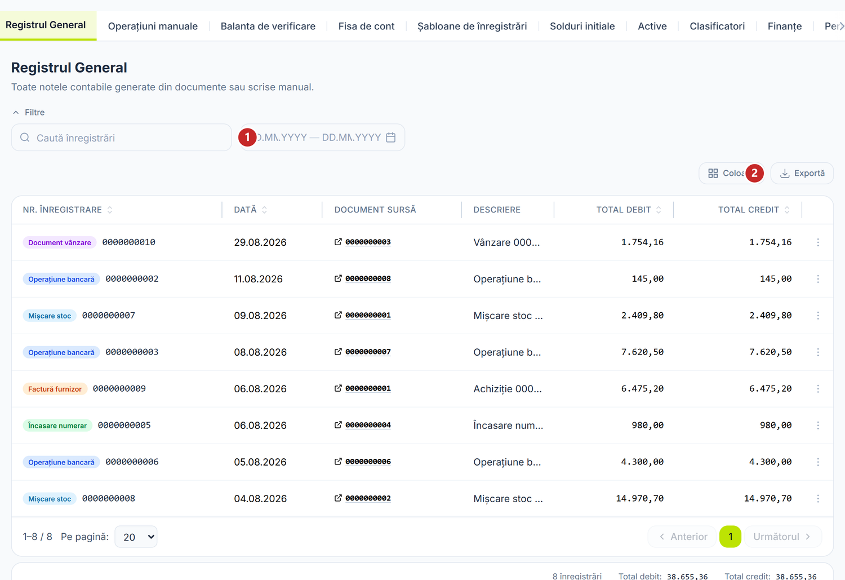The height and width of the screenshot is (580, 845).
Task: Click sort arrows on Total Debit column
Action: (659, 210)
